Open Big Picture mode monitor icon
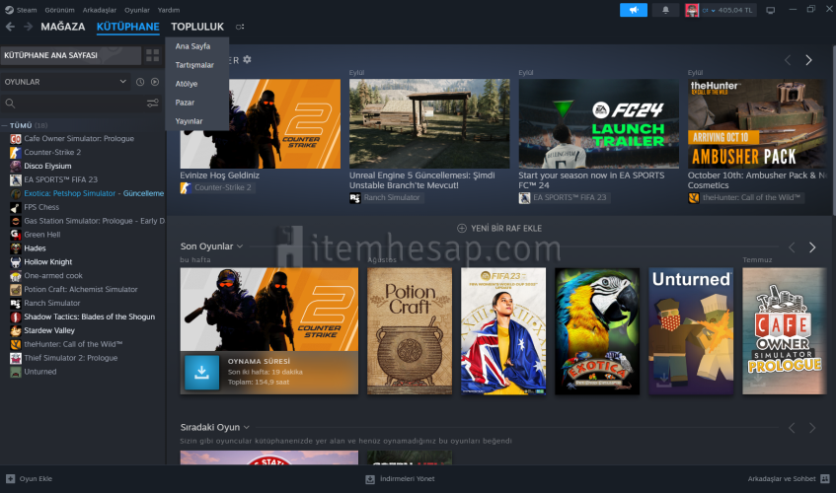Screen dimensions: 836x493 click(770, 10)
